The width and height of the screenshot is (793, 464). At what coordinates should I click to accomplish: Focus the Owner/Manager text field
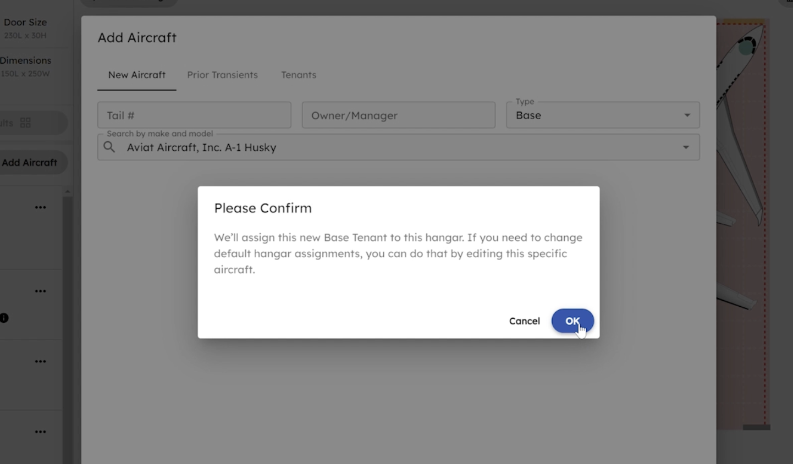coord(398,115)
